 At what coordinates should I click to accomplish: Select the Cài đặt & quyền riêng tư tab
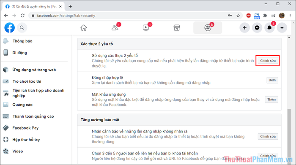coord(33,7)
